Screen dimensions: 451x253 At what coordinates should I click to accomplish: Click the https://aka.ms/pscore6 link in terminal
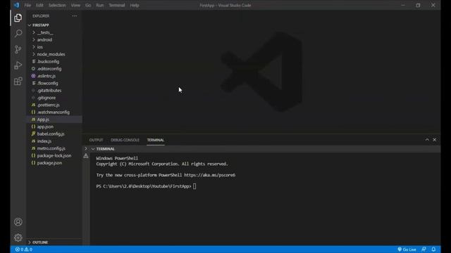(209, 175)
